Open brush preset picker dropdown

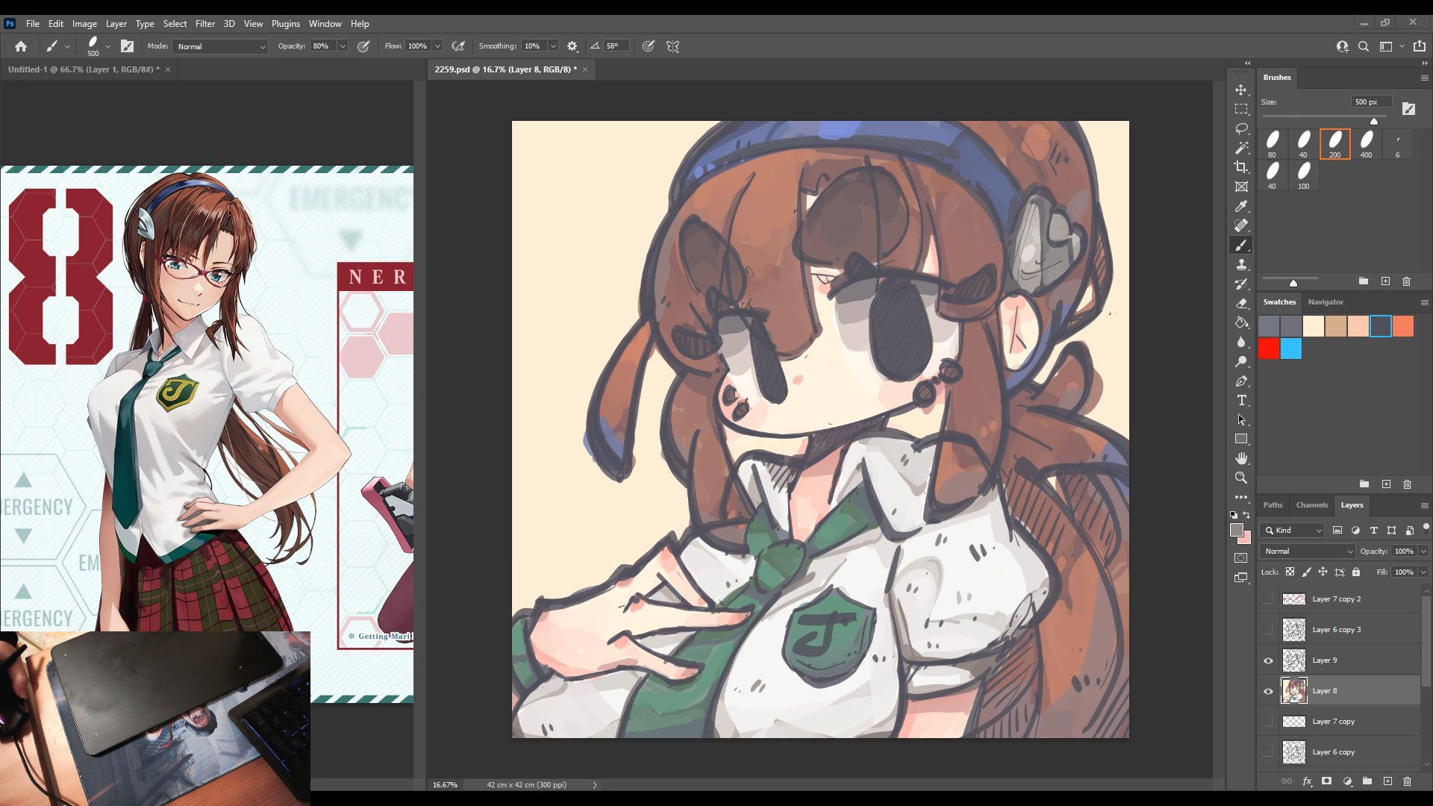point(108,46)
